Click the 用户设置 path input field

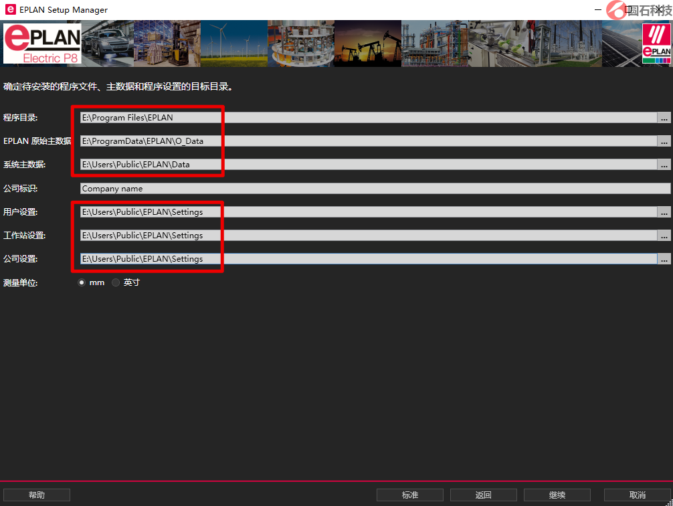pos(369,212)
